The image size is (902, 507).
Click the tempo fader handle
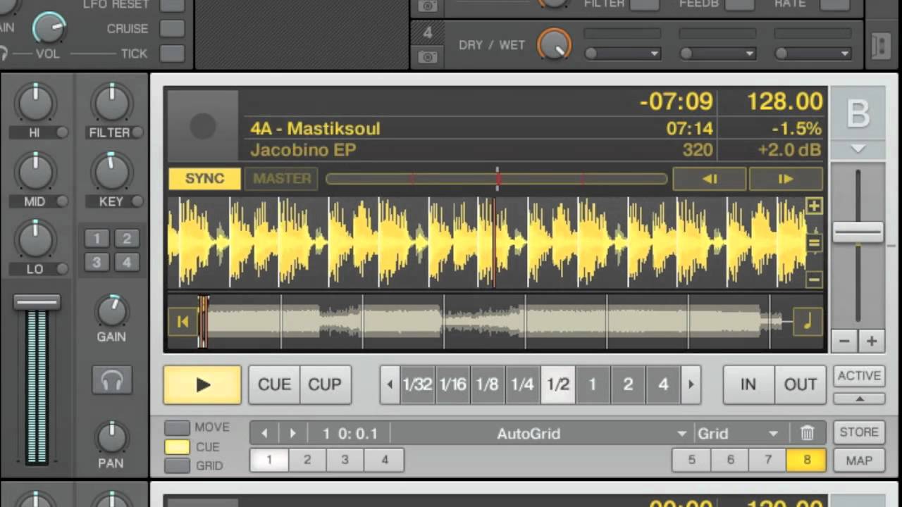tap(858, 233)
